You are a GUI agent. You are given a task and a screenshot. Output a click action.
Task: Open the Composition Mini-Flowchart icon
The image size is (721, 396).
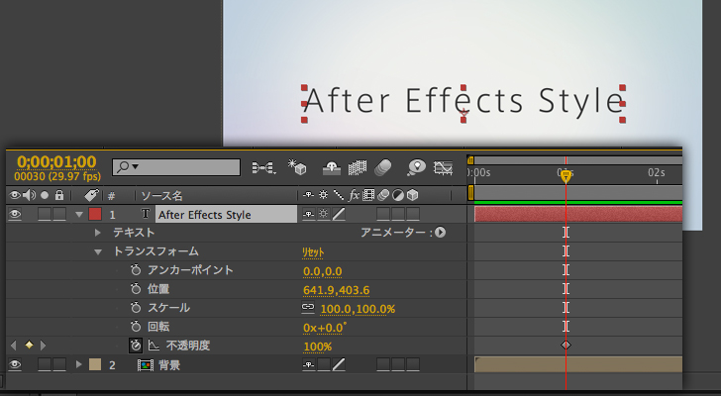(263, 167)
